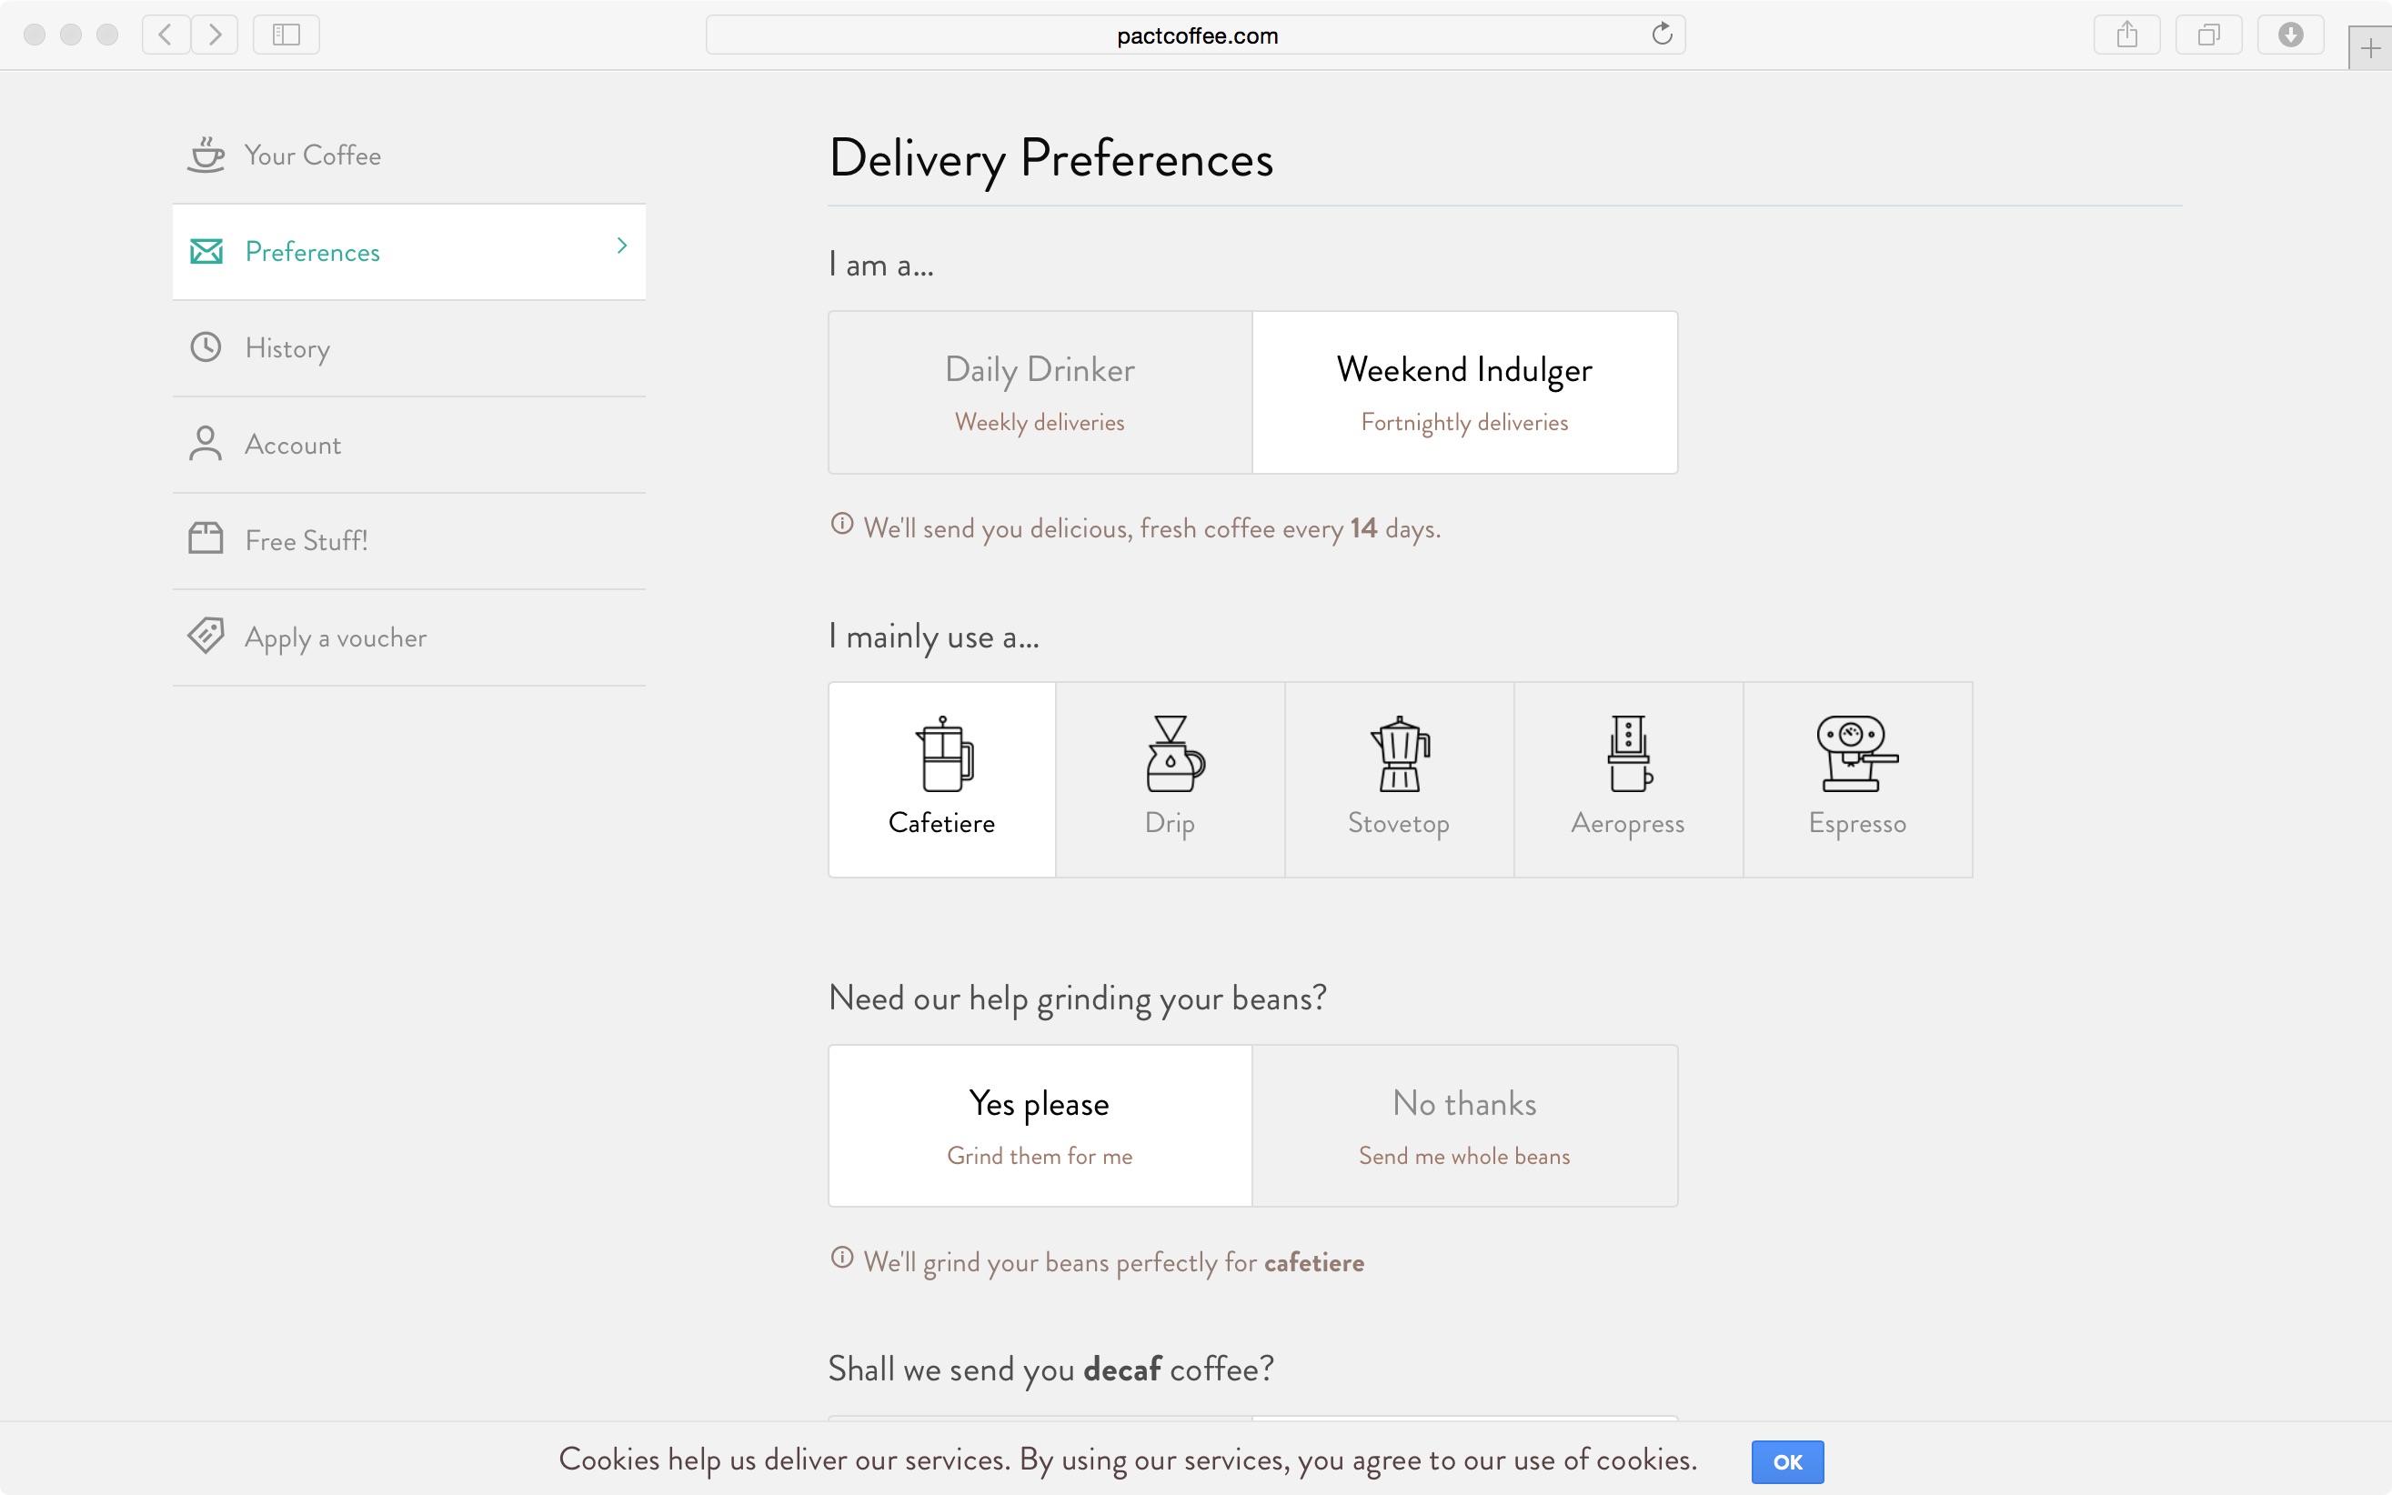Click the chevron beside Preferences
2392x1495 pixels.
click(x=622, y=246)
